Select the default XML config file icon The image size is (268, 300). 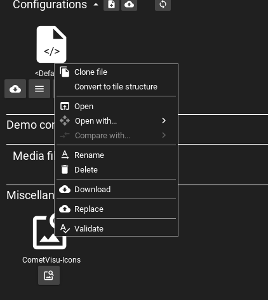click(51, 44)
